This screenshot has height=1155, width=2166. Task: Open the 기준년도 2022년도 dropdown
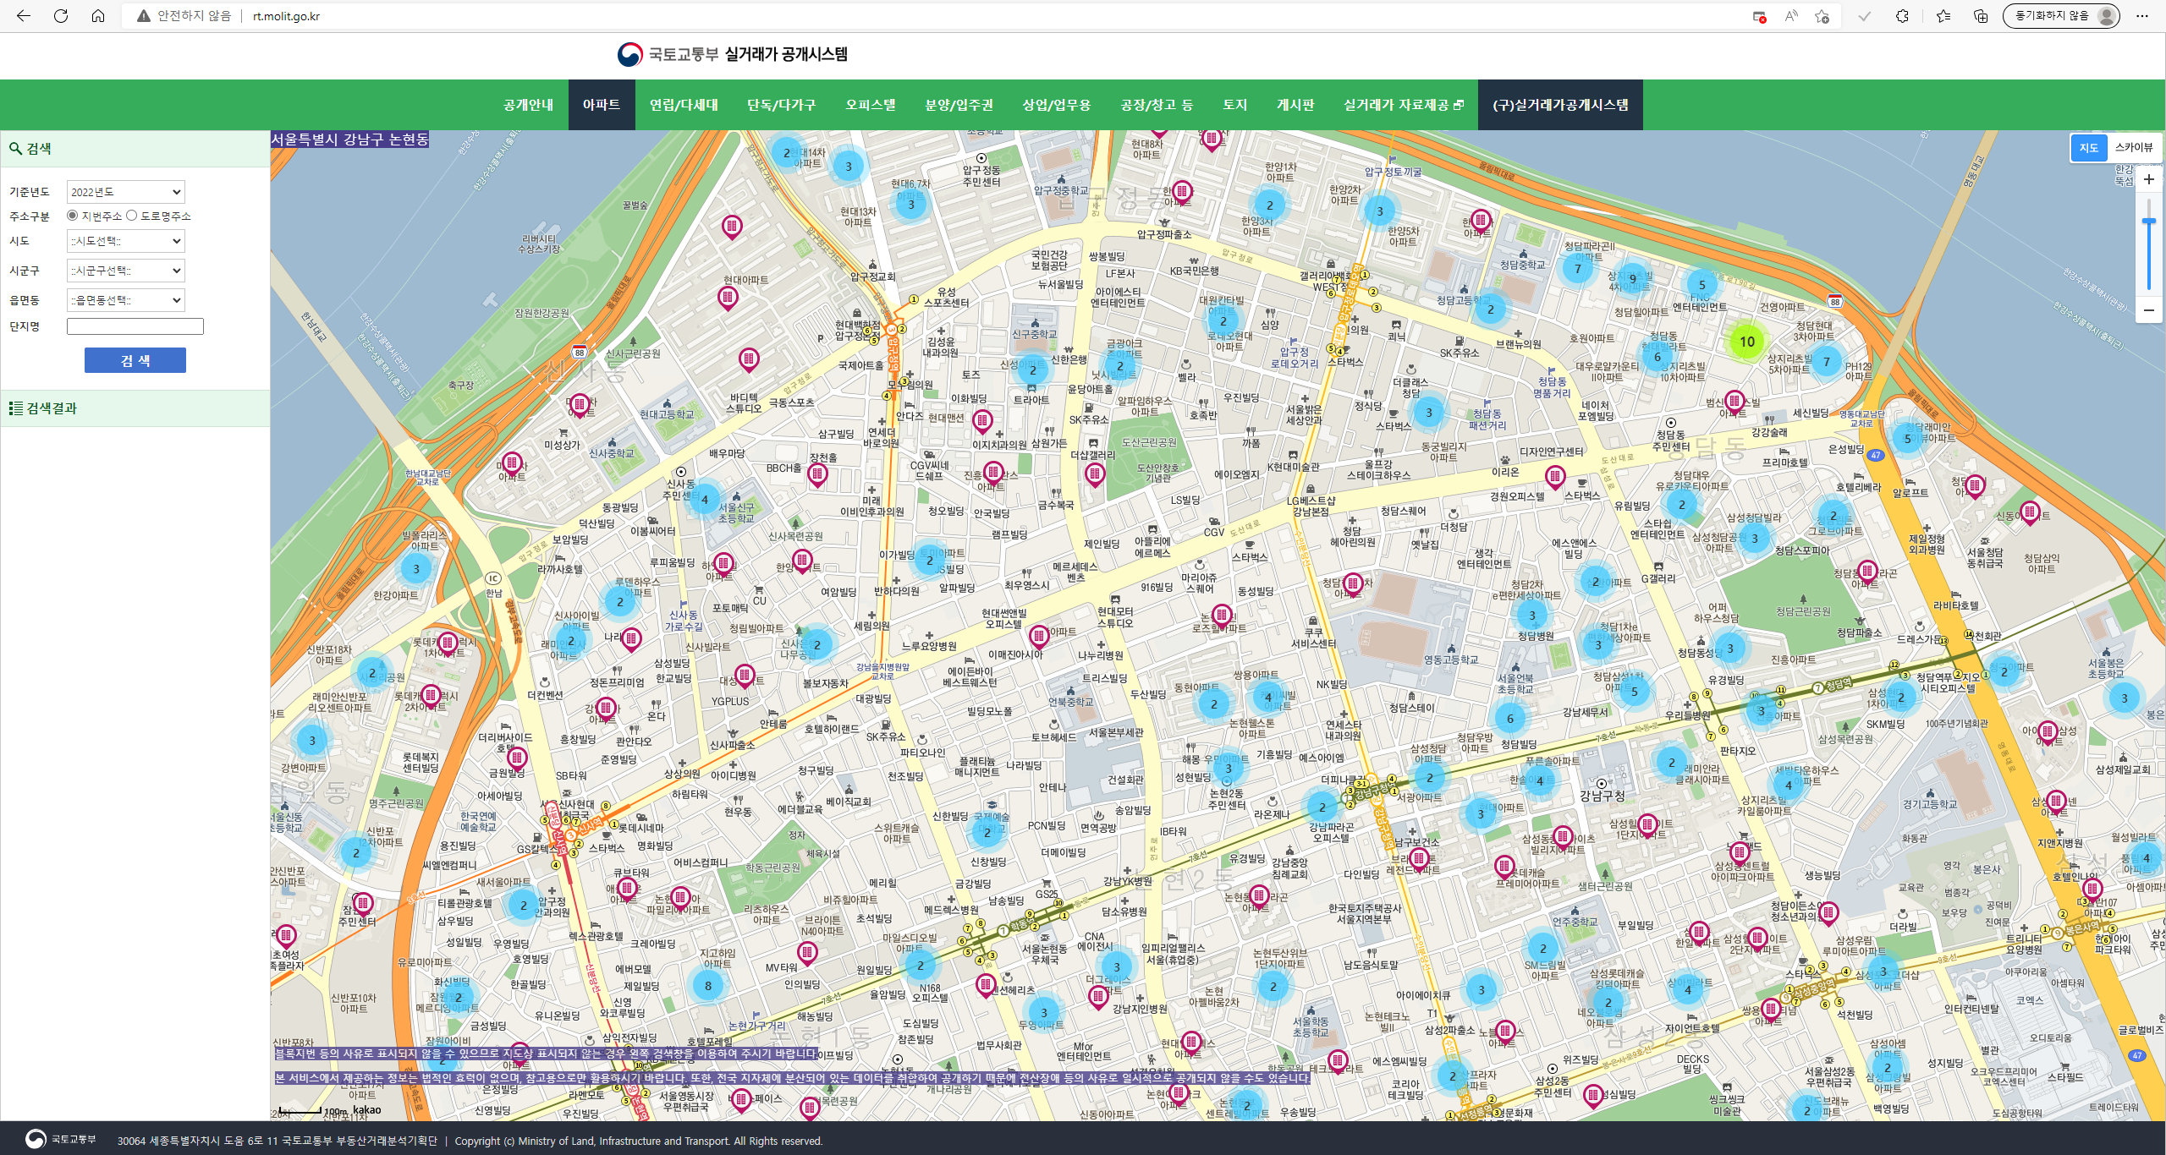click(125, 192)
